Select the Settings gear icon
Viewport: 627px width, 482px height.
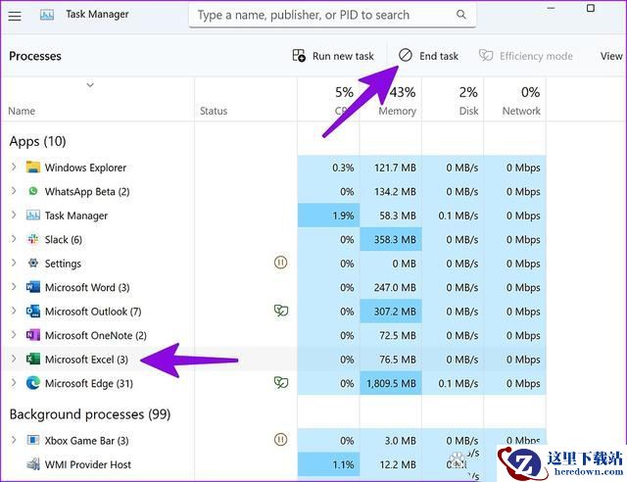pos(32,263)
